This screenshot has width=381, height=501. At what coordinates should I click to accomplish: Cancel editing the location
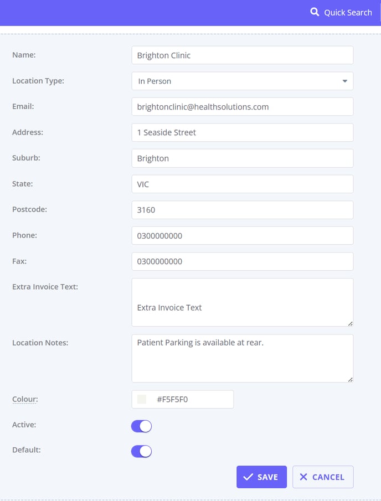click(x=323, y=477)
